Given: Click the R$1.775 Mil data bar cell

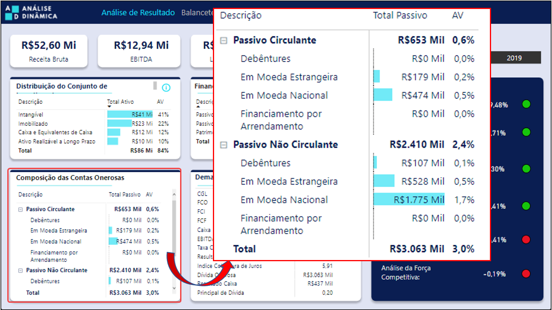Looking at the screenshot, I should (x=409, y=200).
